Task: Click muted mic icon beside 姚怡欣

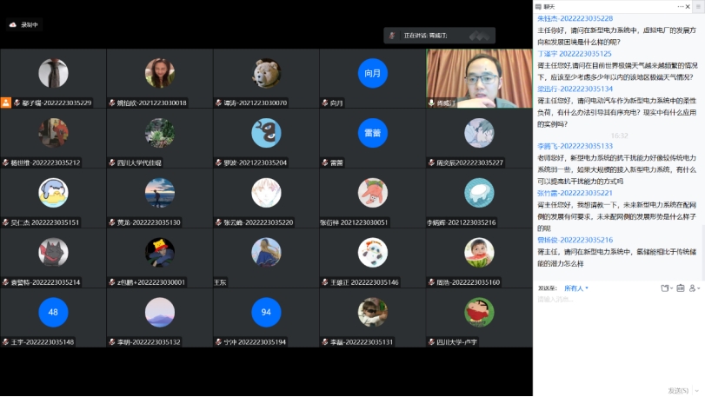Action: click(x=111, y=103)
